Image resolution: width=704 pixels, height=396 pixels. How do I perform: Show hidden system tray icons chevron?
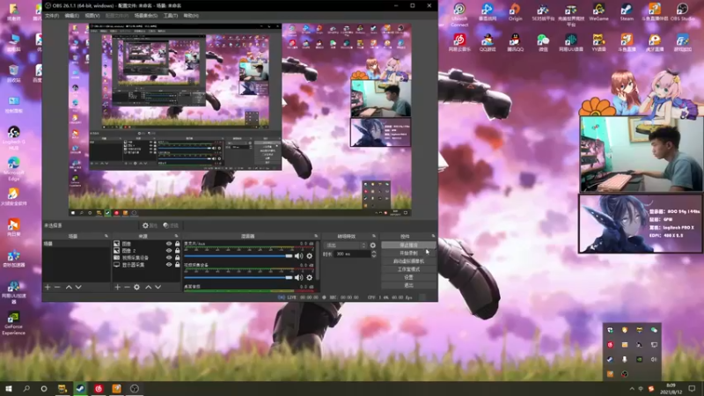632,389
